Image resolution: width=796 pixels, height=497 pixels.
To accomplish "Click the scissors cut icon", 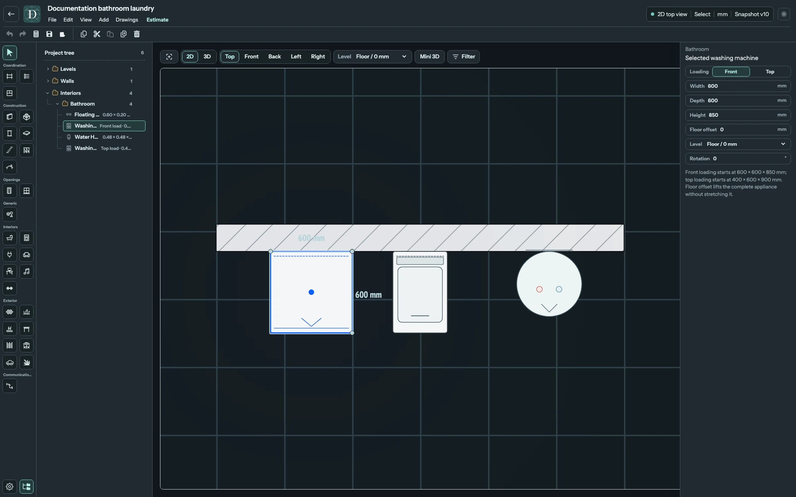I will [x=97, y=34].
